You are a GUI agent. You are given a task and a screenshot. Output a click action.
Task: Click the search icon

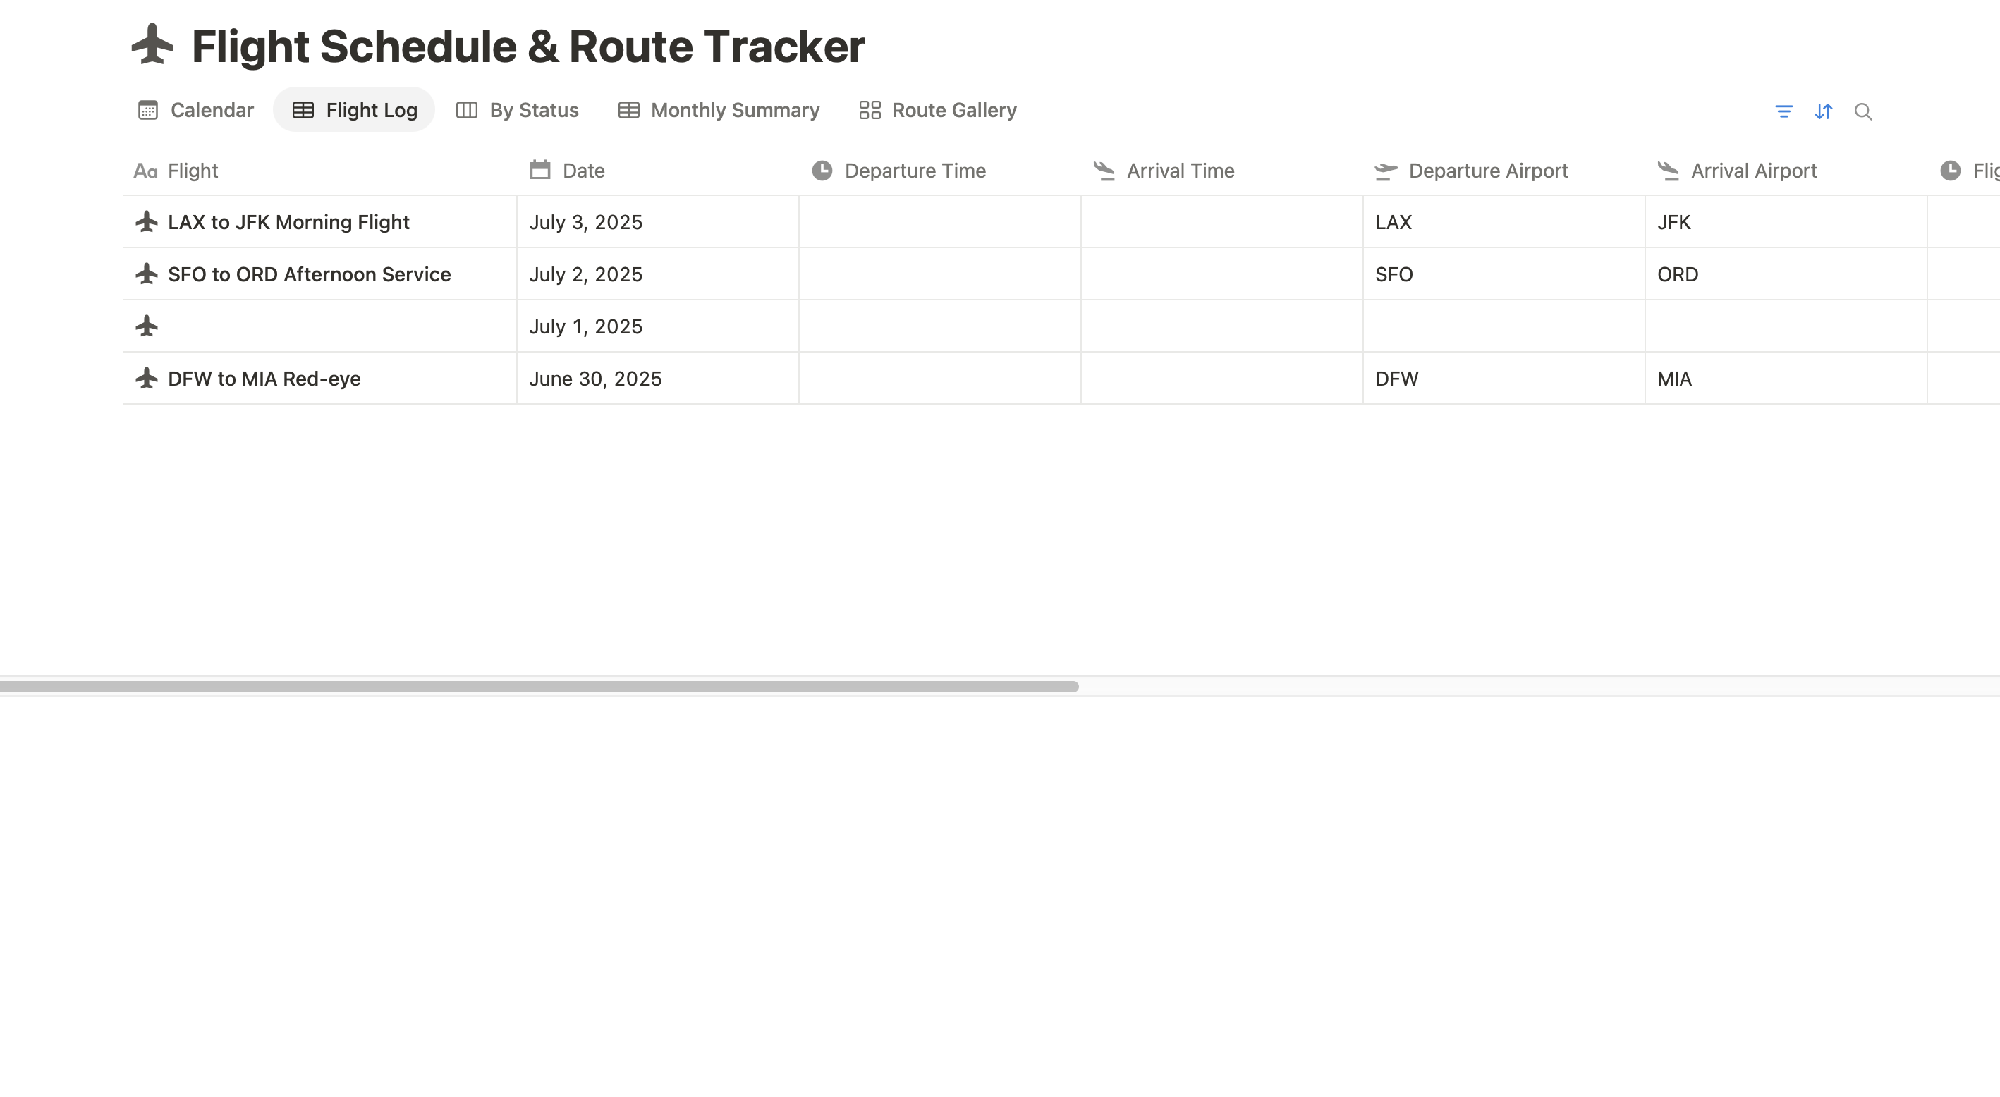[x=1863, y=112]
